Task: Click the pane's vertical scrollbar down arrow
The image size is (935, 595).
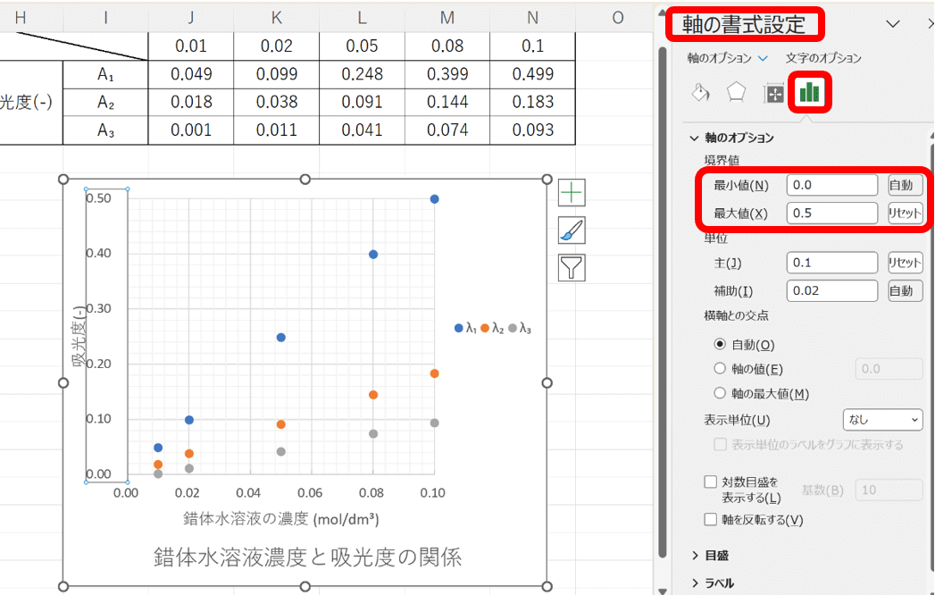Action: pos(663,591)
